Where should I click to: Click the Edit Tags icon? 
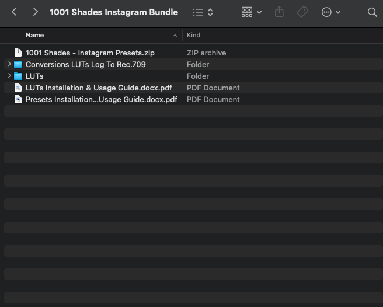(302, 12)
